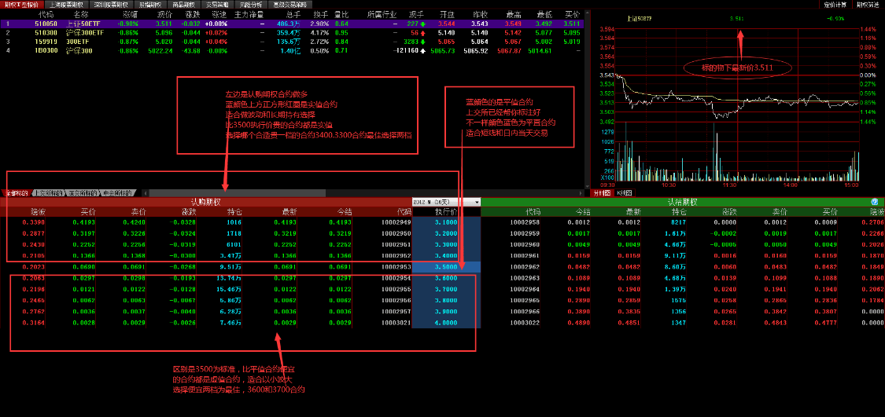The height and width of the screenshot is (417, 885).
Task: Click the 3.5000 strike price cell
Action: 444,267
